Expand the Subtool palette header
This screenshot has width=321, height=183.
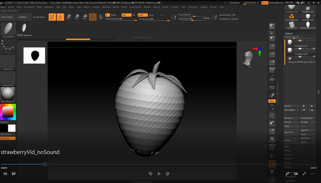tap(289, 33)
